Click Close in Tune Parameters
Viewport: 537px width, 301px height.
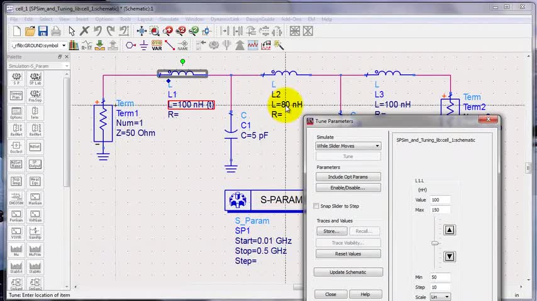coord(331,294)
